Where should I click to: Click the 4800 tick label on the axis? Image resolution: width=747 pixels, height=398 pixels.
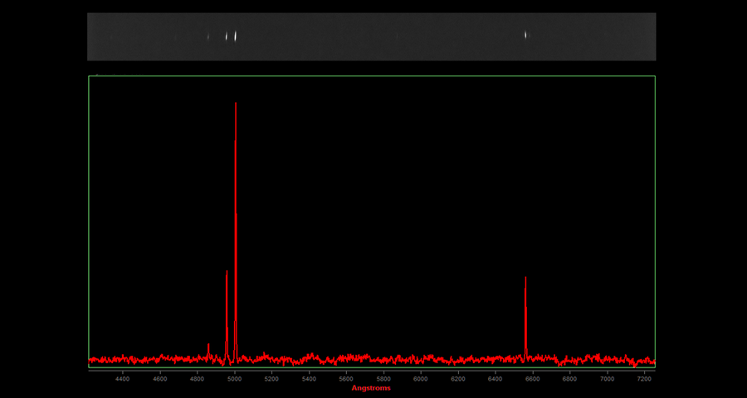[197, 379]
